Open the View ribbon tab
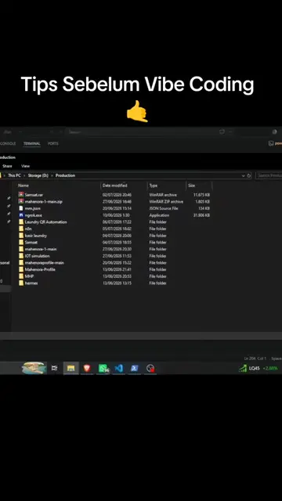Viewport: 282px width, 501px height. pos(25,166)
